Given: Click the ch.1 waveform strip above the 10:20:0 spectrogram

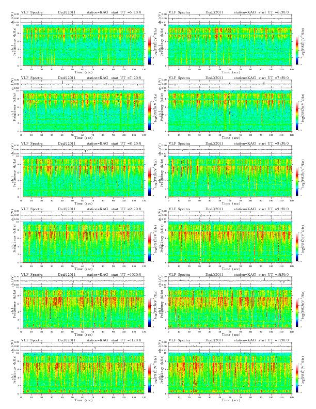Looking at the screenshot, I should [83, 281].
